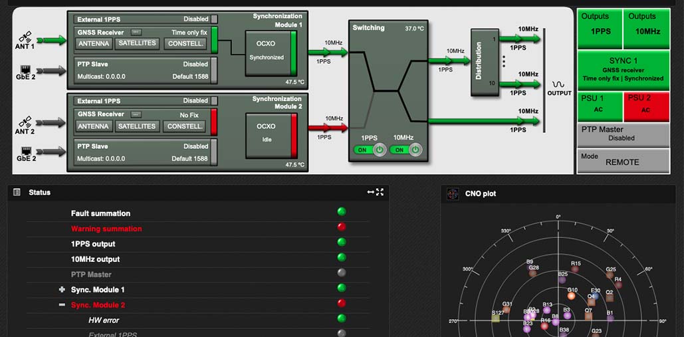Click the sine-wave OUTPUT icon
Image resolution: width=684 pixels, height=337 pixels.
click(x=558, y=84)
